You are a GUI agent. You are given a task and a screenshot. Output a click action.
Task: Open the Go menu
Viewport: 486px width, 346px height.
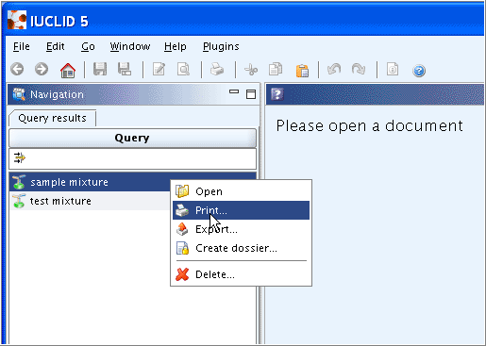[x=88, y=46]
